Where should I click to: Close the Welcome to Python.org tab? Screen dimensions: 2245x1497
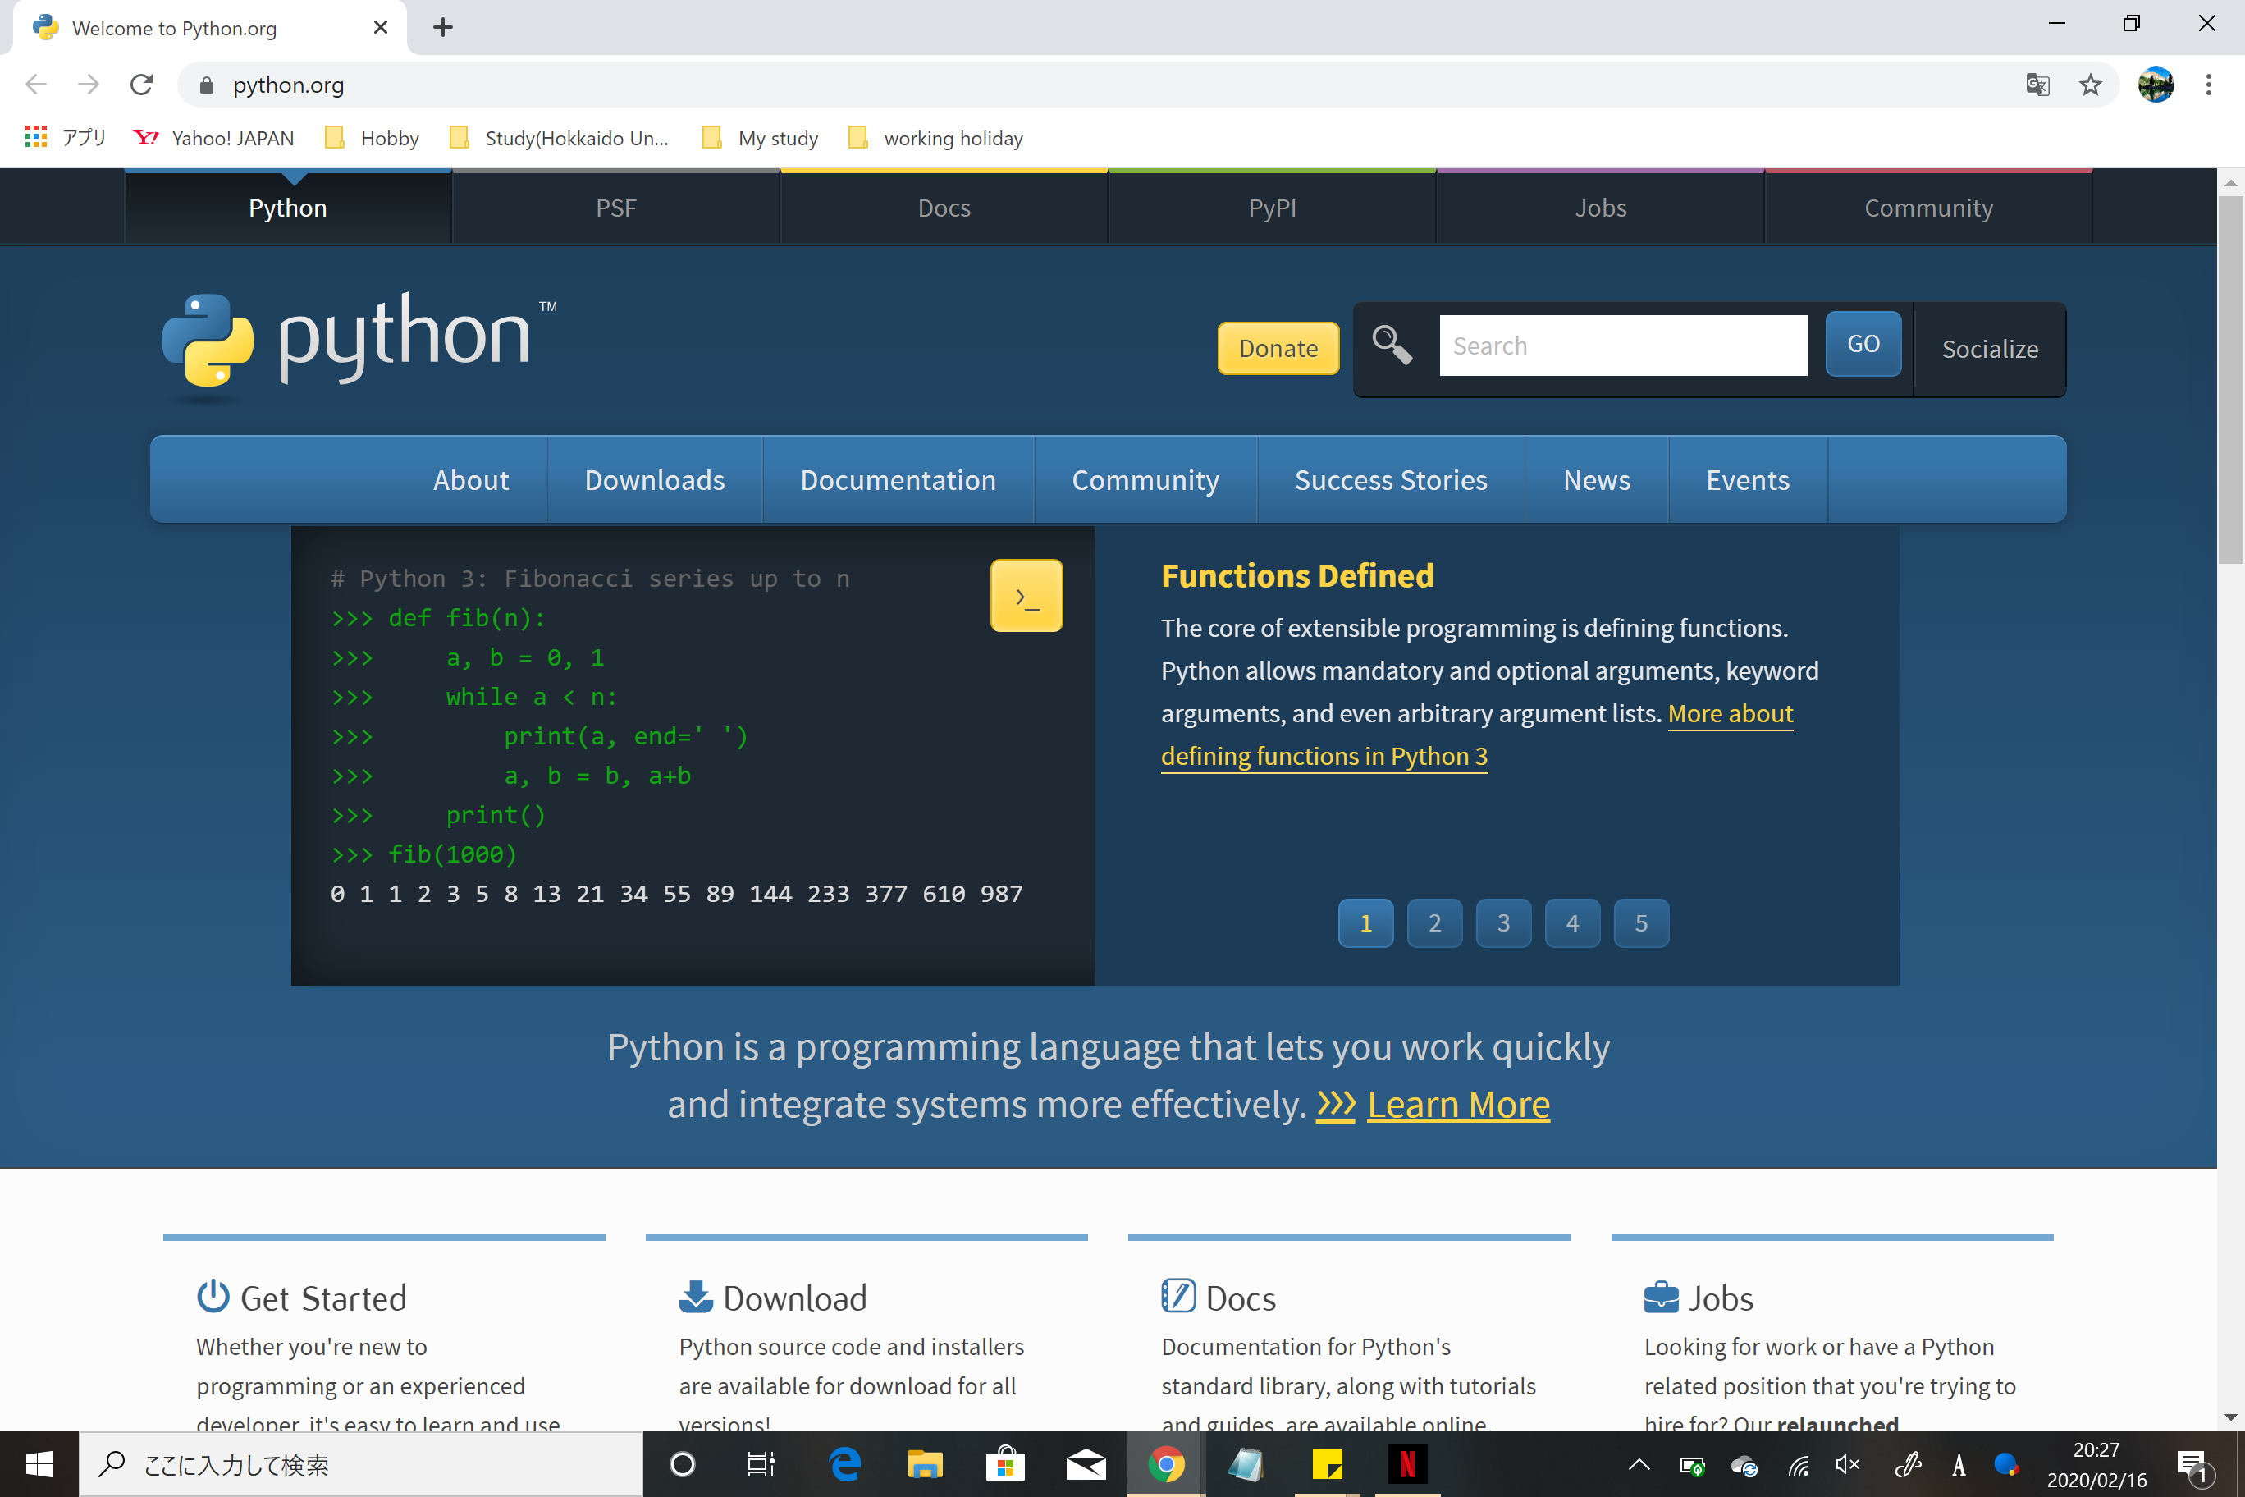[381, 28]
